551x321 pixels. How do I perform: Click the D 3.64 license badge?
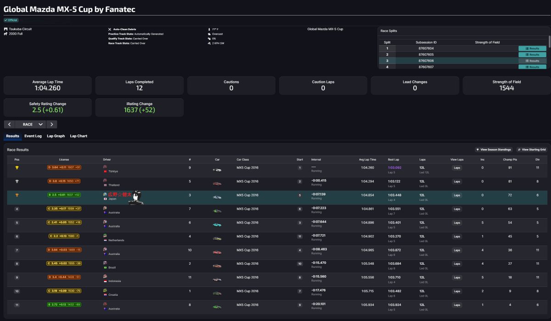(x=64, y=168)
